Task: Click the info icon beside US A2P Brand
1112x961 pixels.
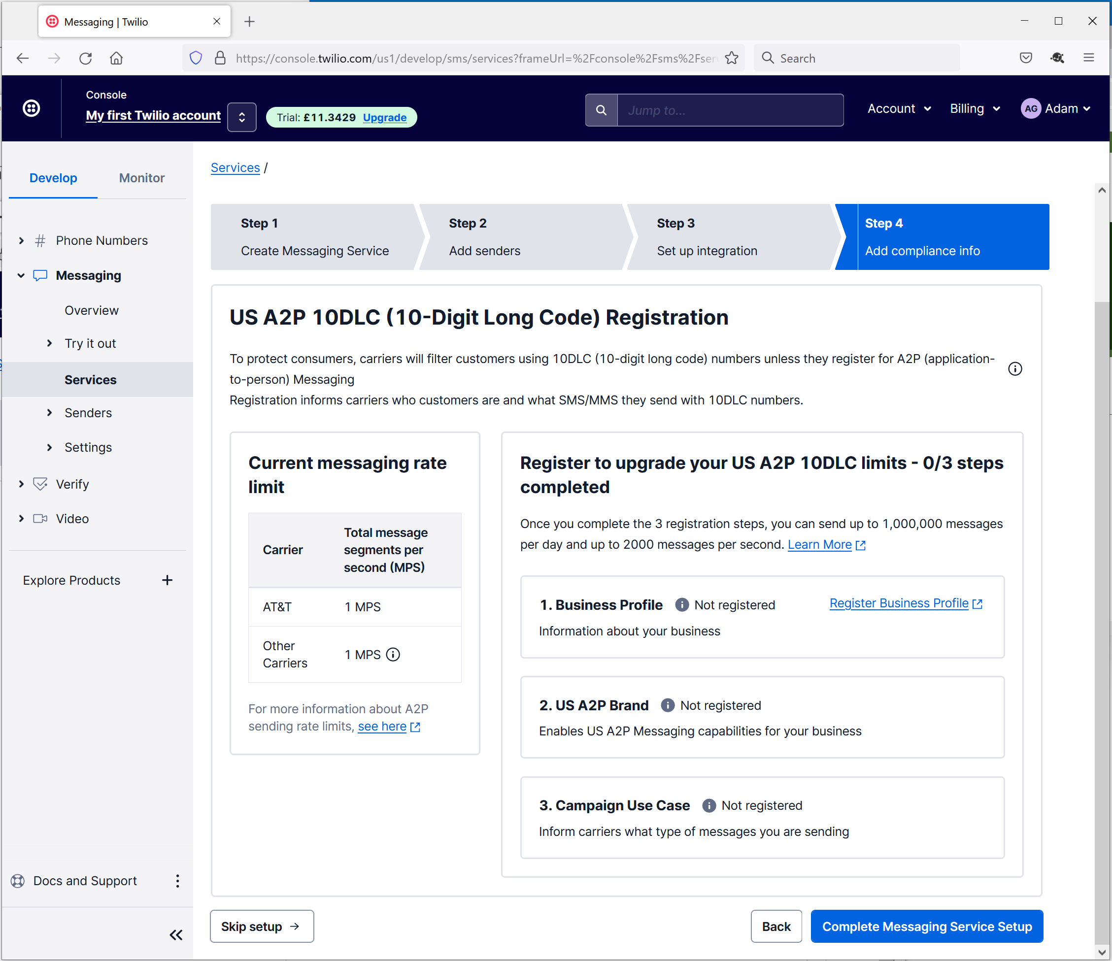Action: point(667,705)
